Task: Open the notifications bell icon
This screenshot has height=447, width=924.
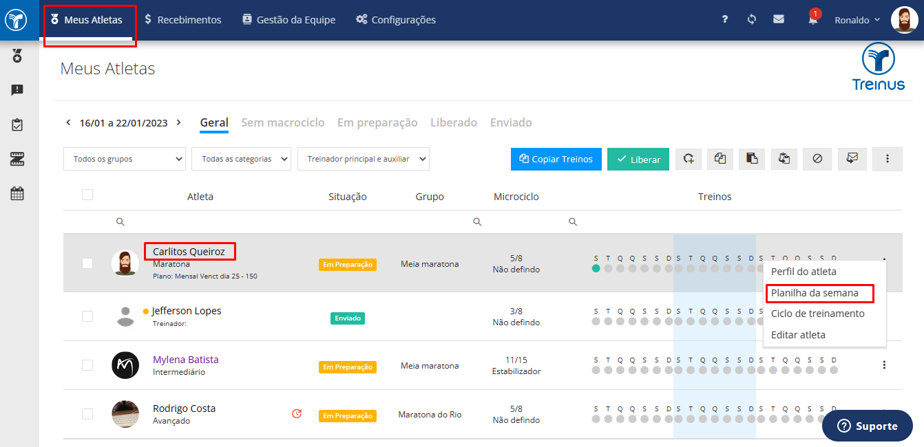Action: 813,20
